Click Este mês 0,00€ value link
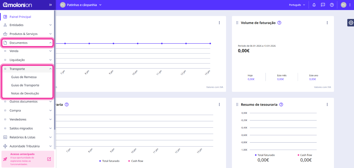The image size is (354, 168). click(281, 79)
